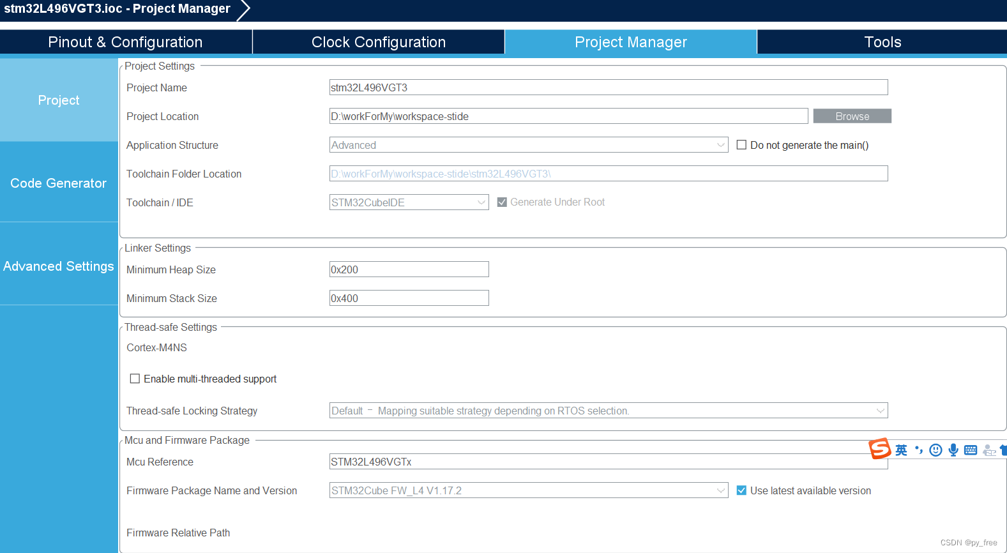The image size is (1007, 553).
Task: Click the Sogou input method logo icon
Action: pos(880,449)
